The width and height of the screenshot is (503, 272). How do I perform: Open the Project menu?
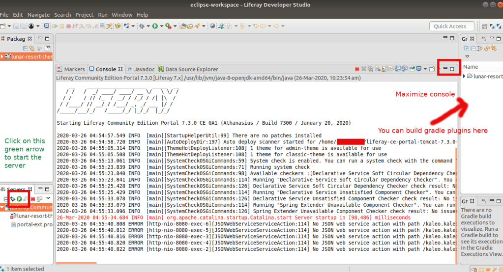click(84, 15)
